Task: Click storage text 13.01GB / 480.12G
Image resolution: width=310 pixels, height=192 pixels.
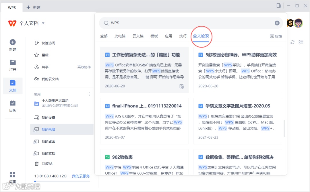Action: coord(51,176)
